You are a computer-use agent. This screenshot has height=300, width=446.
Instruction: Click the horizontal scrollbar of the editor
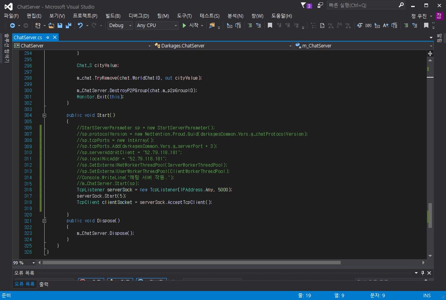point(192,263)
